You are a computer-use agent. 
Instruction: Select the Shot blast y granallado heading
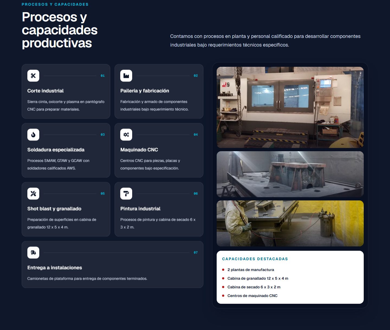tap(54, 209)
